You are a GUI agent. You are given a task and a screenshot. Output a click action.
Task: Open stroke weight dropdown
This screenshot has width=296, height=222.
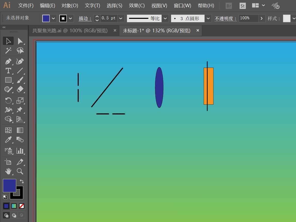[121, 18]
